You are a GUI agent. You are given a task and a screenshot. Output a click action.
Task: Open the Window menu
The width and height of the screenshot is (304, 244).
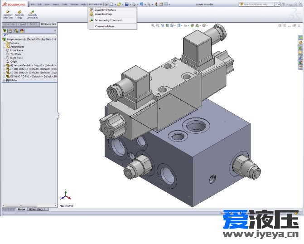(74, 4)
